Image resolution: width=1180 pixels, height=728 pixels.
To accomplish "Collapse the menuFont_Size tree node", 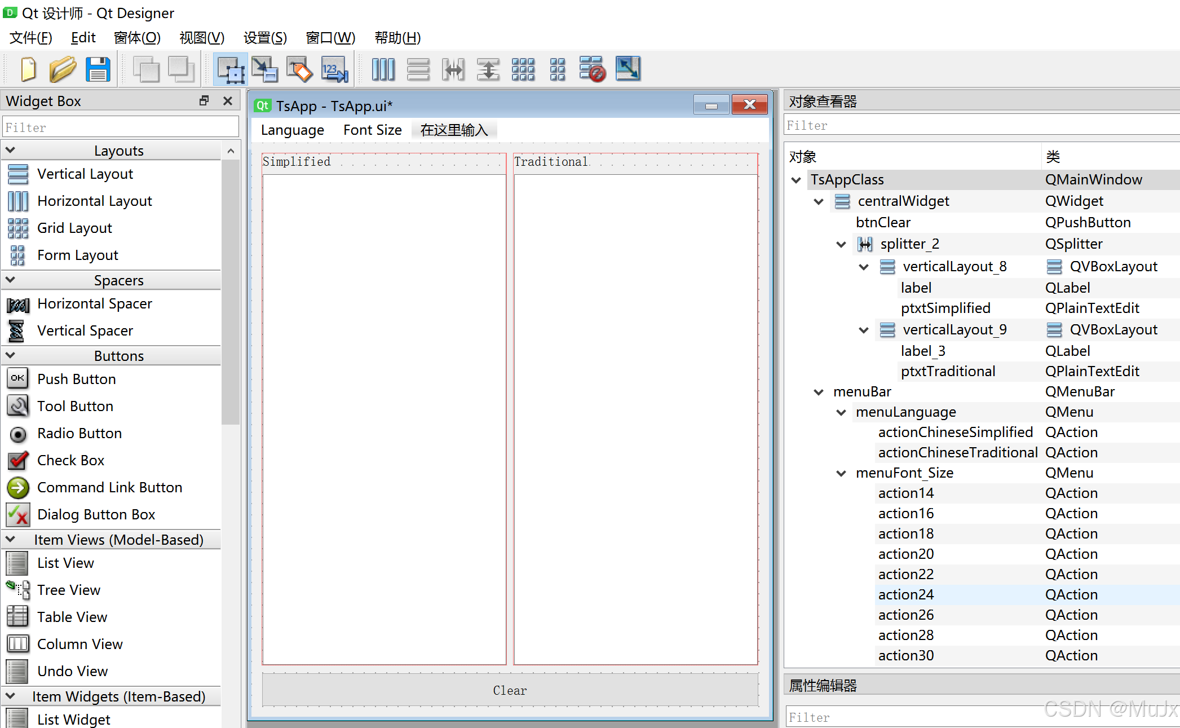I will tap(841, 473).
